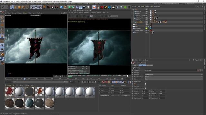Open the Live Viewer channel dropdown
The width and height of the screenshot is (206, 115).
point(115,16)
